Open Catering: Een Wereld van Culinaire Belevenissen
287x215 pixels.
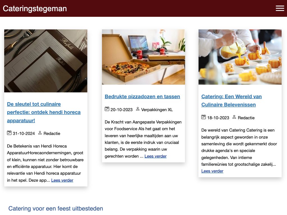coord(232,101)
